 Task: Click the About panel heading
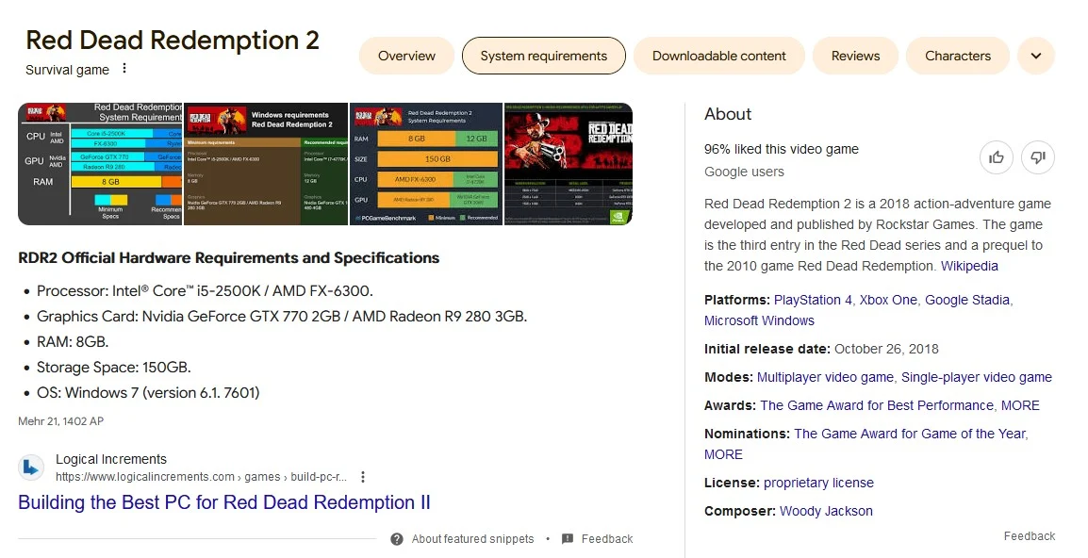pyautogui.click(x=728, y=114)
